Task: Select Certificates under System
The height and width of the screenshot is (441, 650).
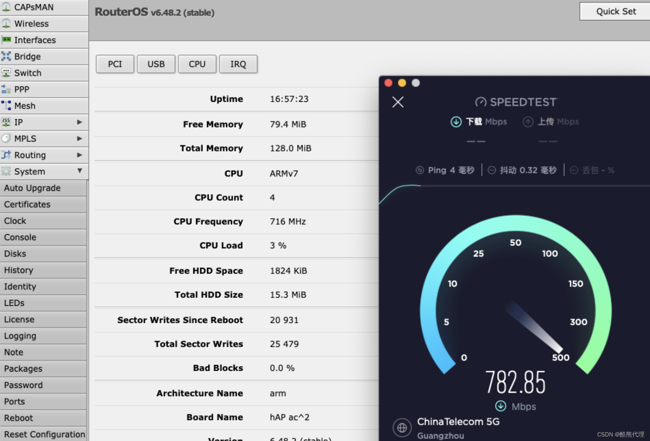Action: coord(43,204)
